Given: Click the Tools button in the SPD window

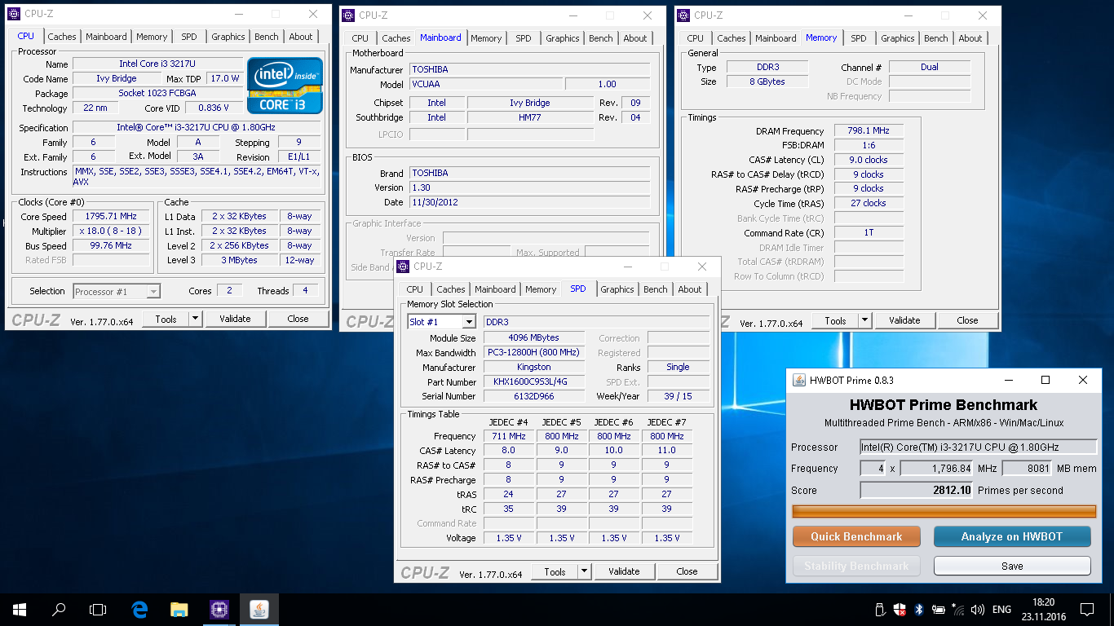Looking at the screenshot, I should click(x=555, y=571).
